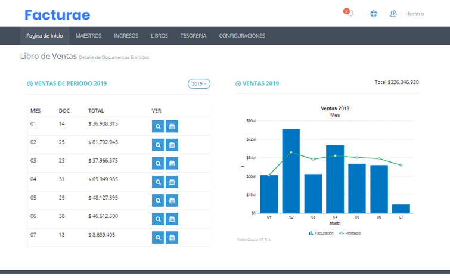The height and width of the screenshot is (280, 450).
Task: Open the LIBROS menu
Action: (159, 36)
